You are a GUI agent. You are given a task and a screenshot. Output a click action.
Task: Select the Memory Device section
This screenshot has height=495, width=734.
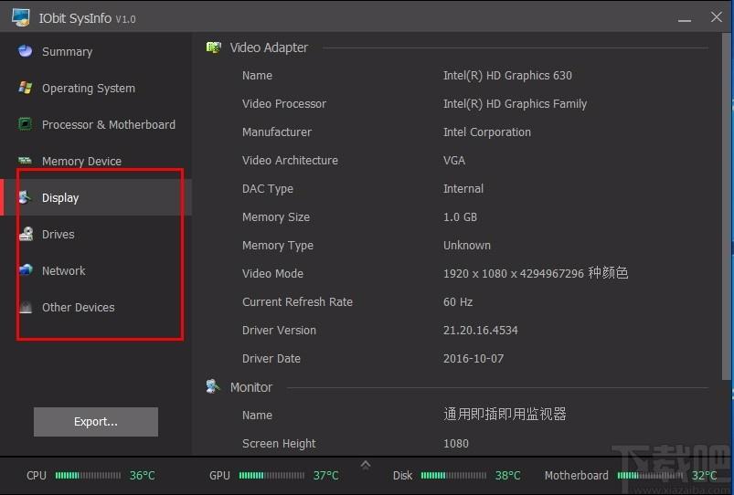96,161
